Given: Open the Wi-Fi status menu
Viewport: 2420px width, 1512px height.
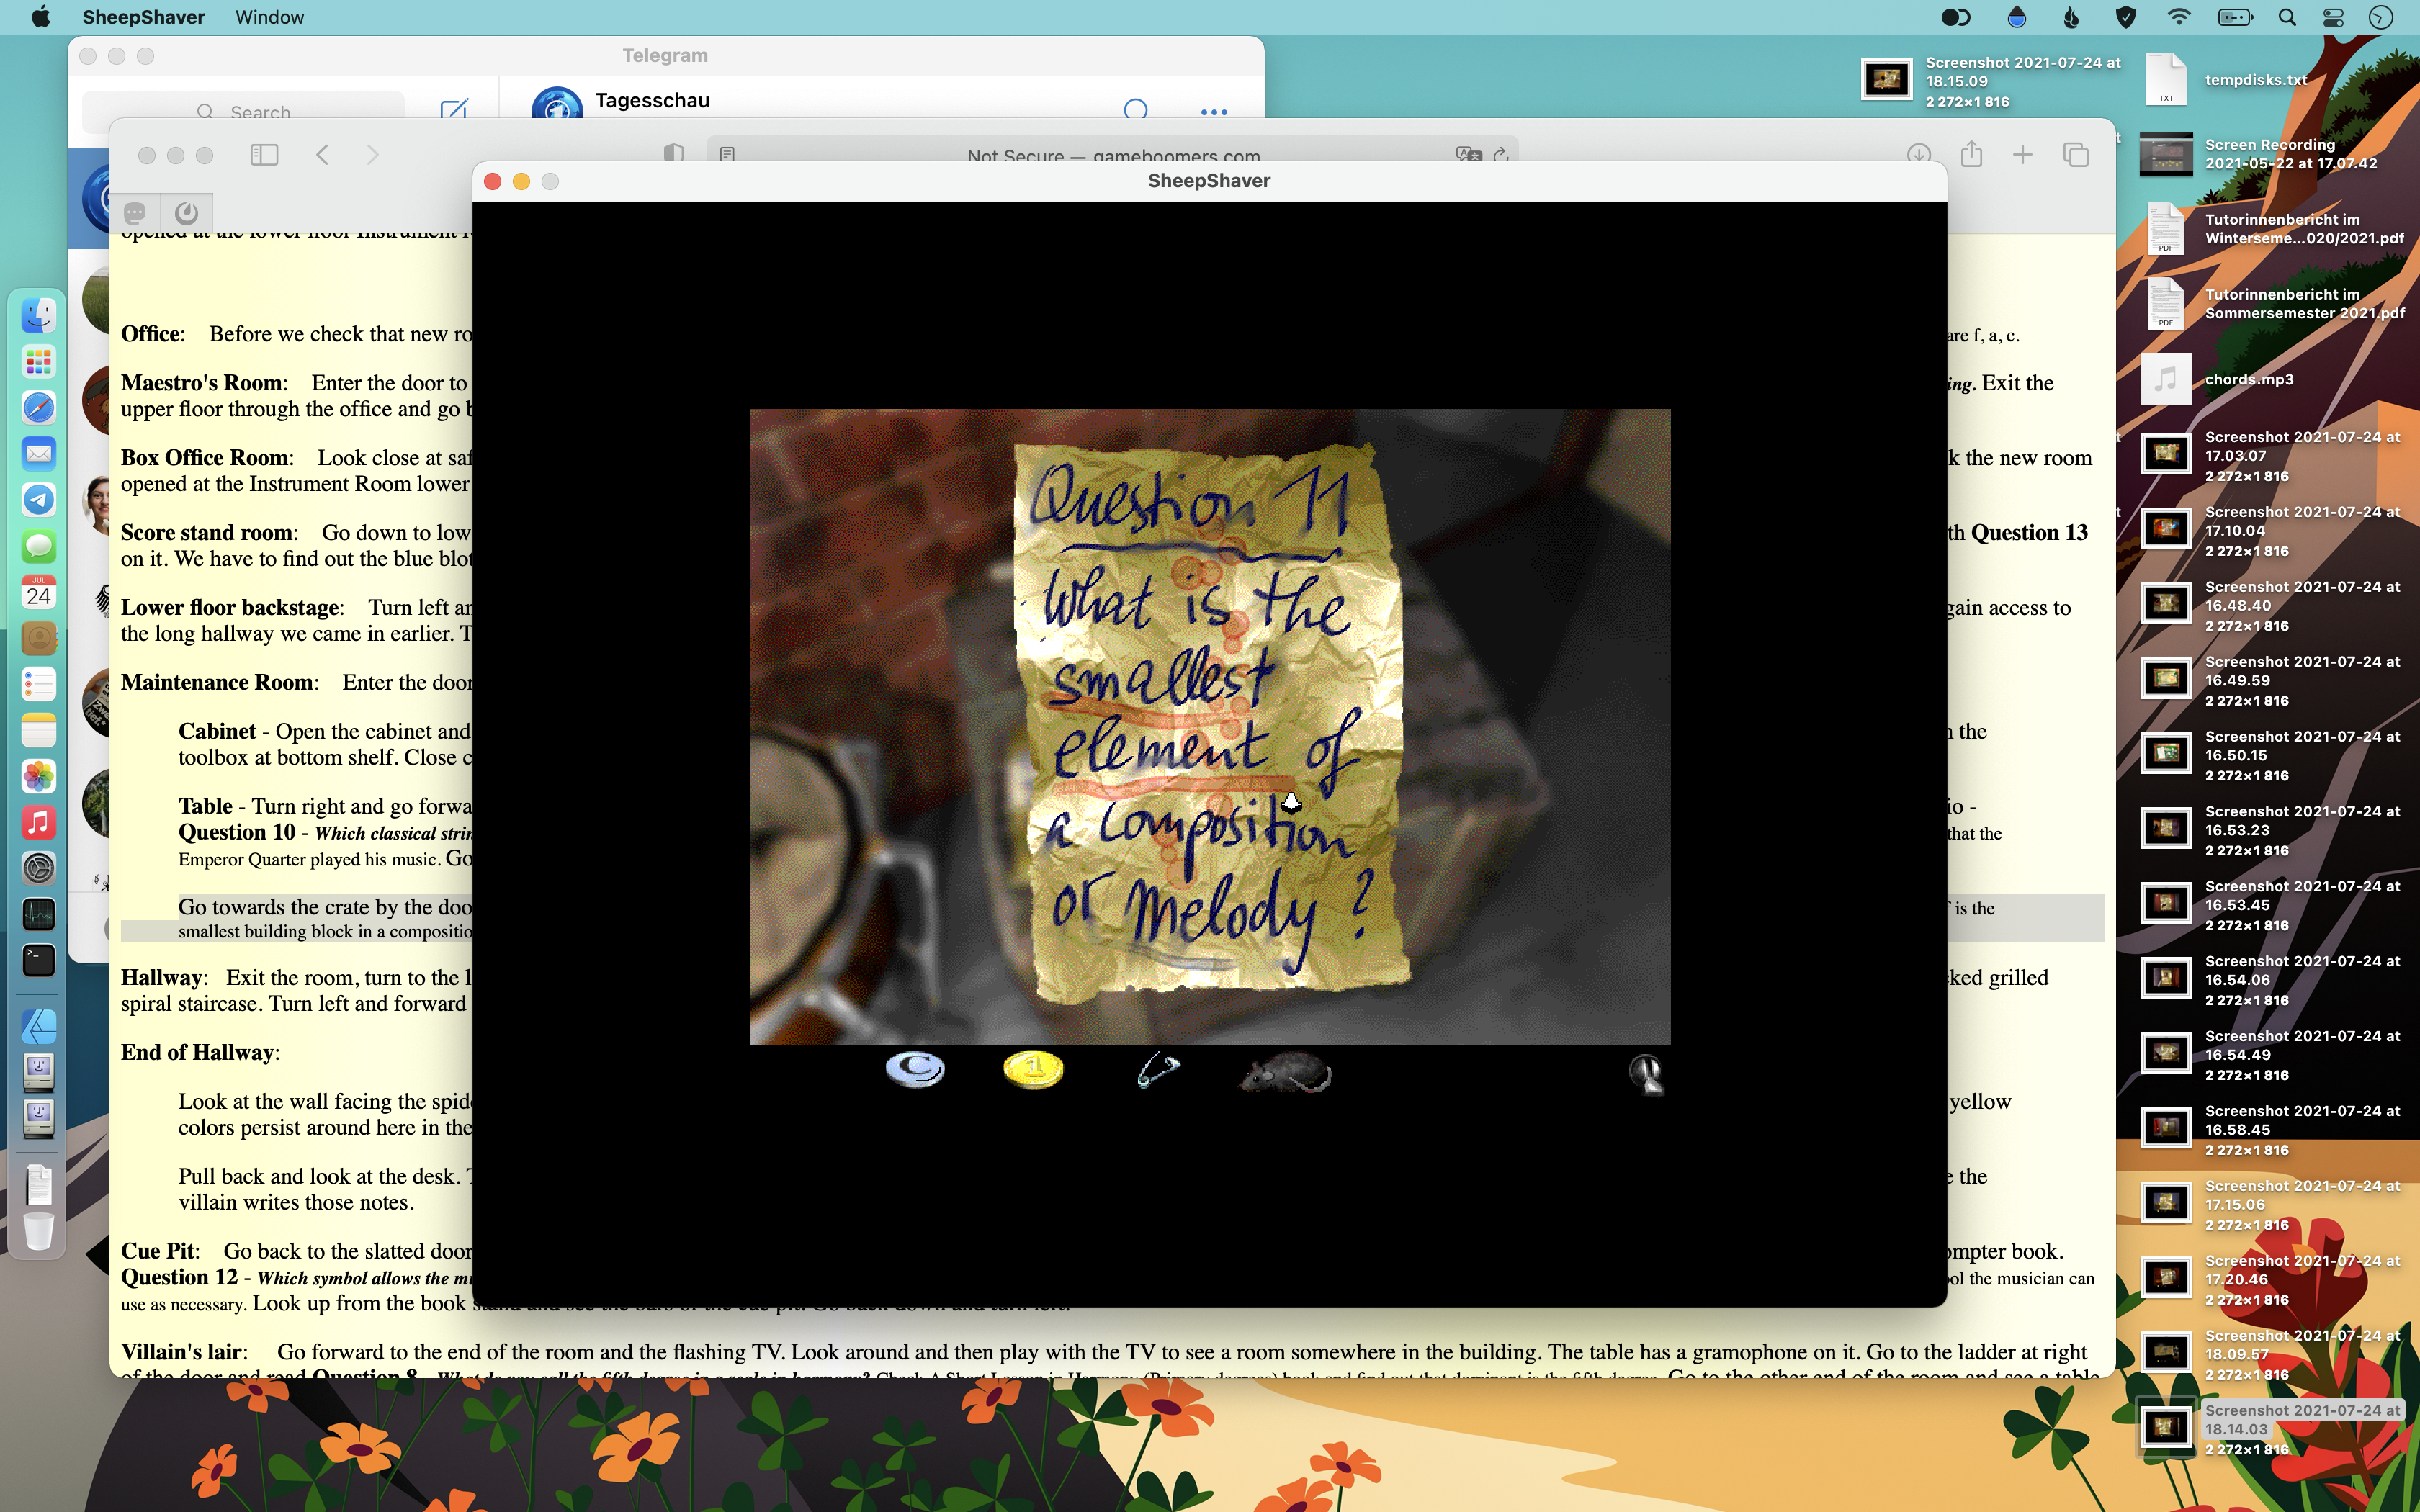Looking at the screenshot, I should click(2178, 17).
